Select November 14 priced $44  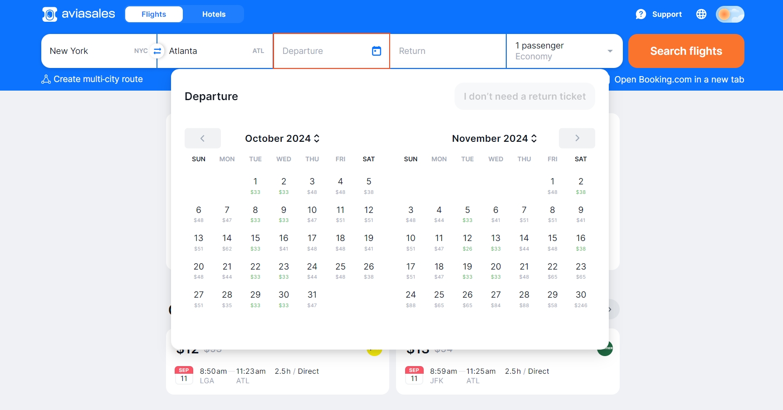524,242
